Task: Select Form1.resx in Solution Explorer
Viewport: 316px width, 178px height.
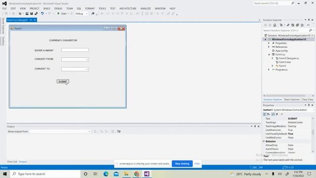Action: pos(285,62)
